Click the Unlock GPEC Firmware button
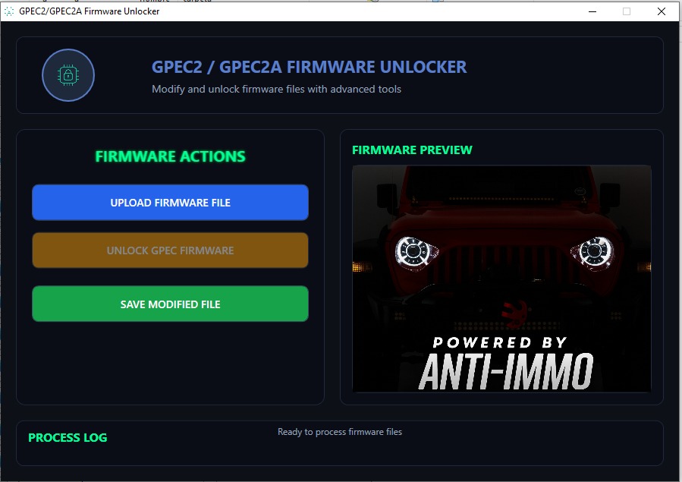This screenshot has width=682, height=482. (x=170, y=250)
